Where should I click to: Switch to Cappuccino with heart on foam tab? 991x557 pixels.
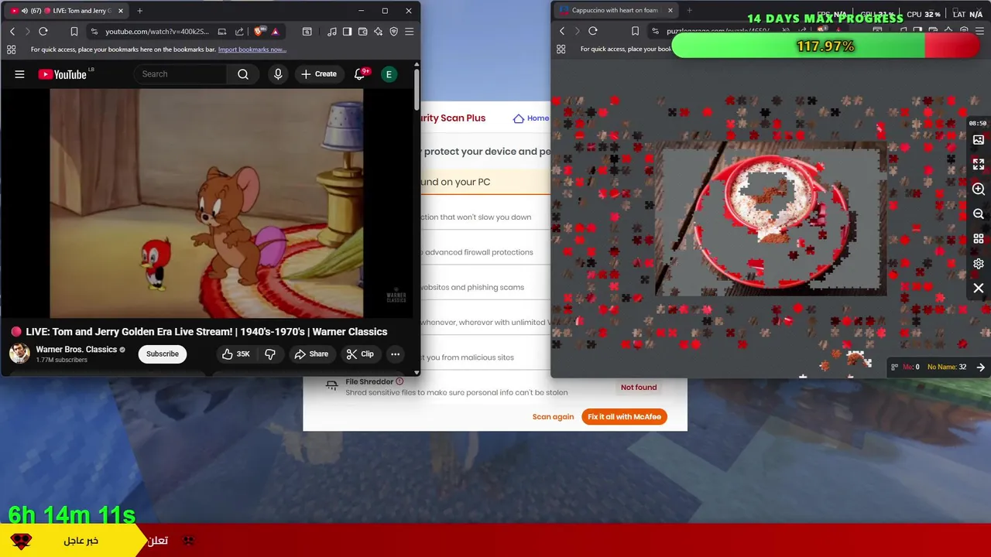pos(615,10)
